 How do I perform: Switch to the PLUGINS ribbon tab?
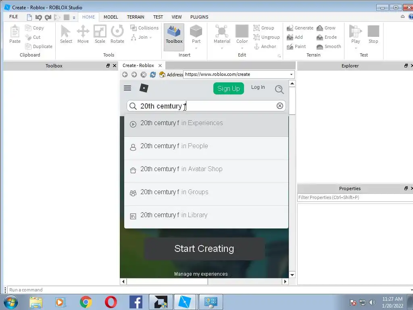(x=199, y=17)
